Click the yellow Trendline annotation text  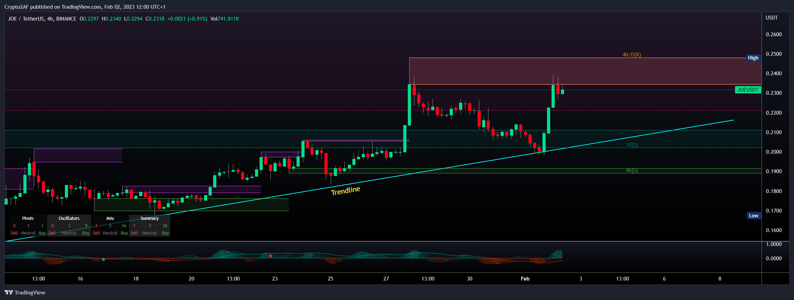point(345,191)
